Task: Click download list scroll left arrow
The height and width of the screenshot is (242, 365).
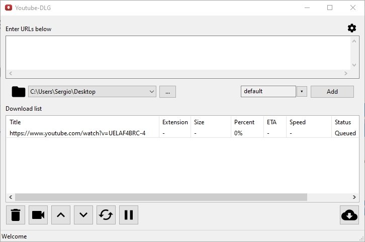Action: coord(11,197)
